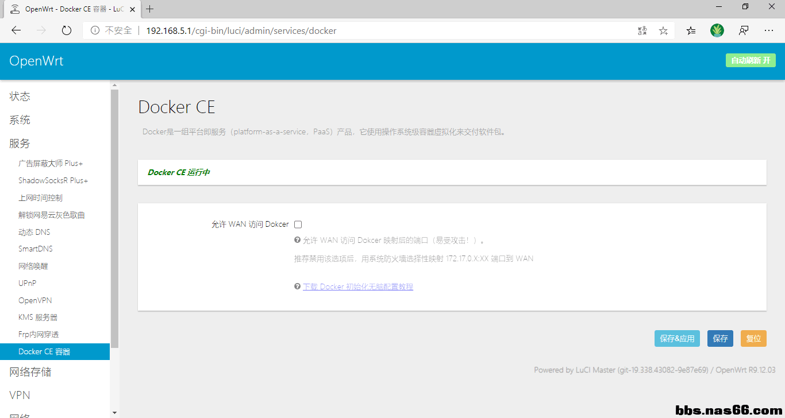Click the 保存&应用 button

[x=677, y=339]
